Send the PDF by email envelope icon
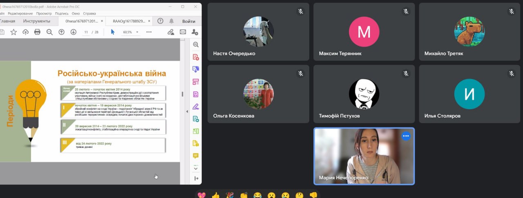 click(183, 32)
